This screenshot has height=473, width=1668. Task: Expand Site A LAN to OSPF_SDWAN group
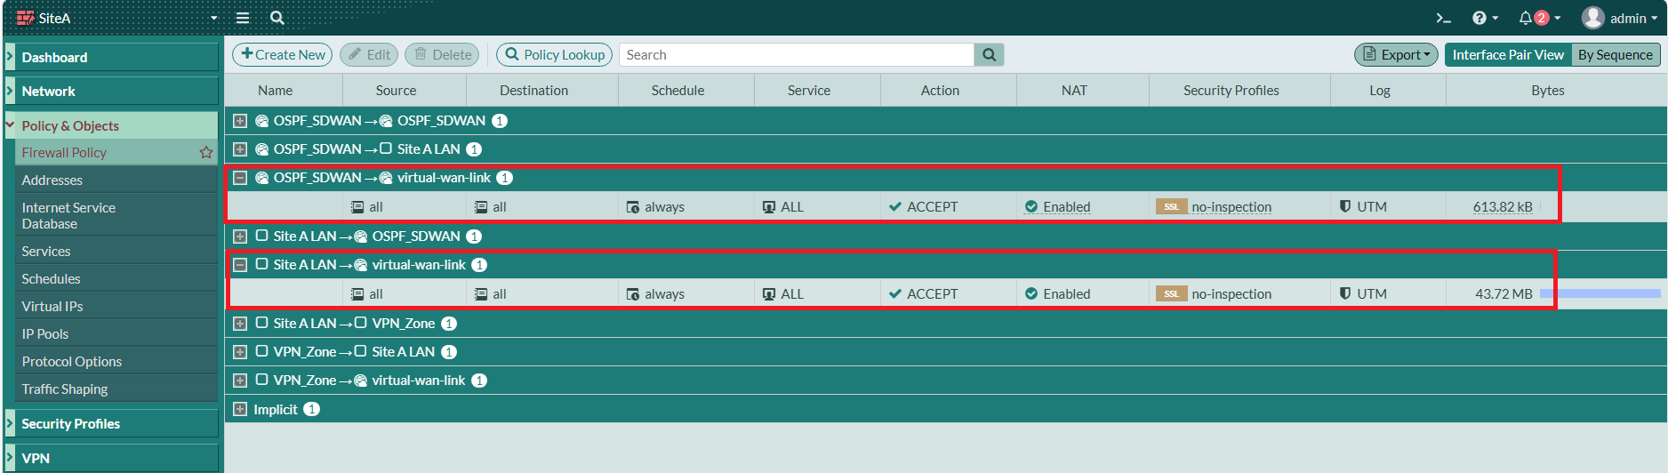(240, 236)
